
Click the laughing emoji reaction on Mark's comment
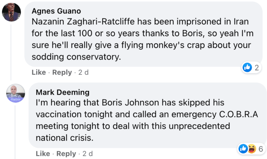251,149
